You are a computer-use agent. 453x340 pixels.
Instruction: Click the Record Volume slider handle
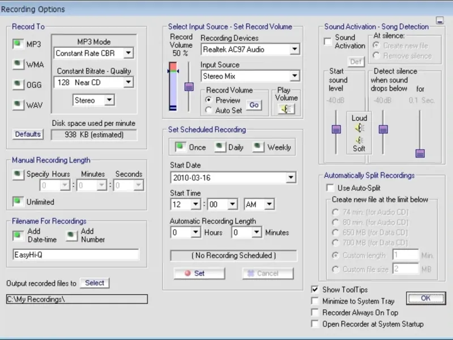[189, 87]
